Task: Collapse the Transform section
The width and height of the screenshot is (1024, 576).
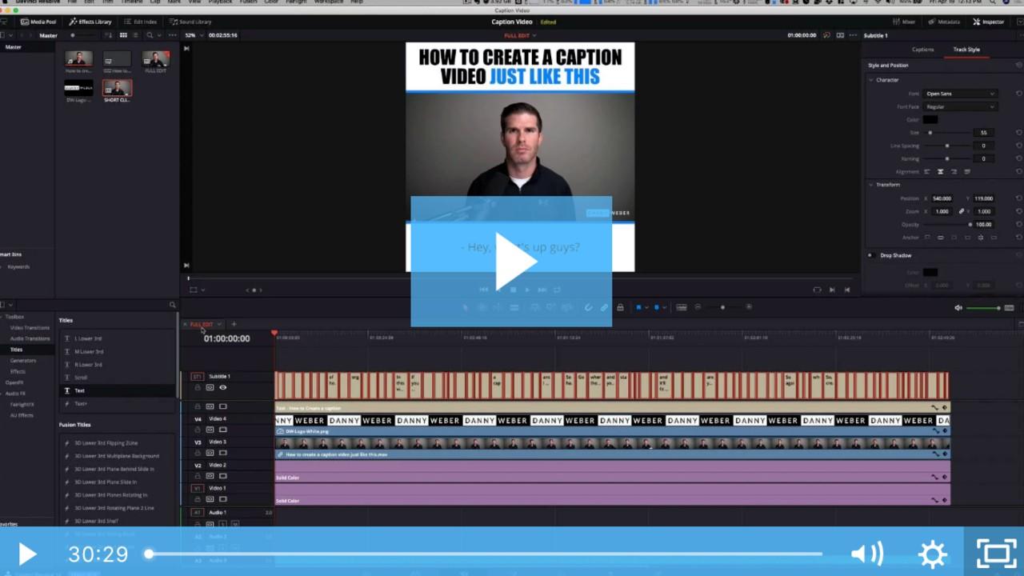Action: 871,185
